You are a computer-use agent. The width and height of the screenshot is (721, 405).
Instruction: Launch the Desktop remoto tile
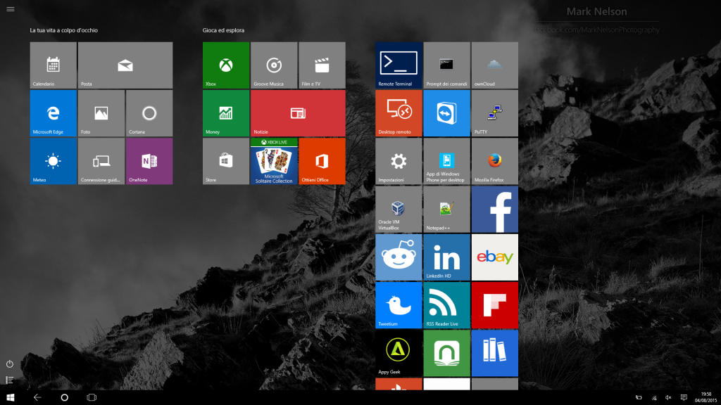coord(399,113)
